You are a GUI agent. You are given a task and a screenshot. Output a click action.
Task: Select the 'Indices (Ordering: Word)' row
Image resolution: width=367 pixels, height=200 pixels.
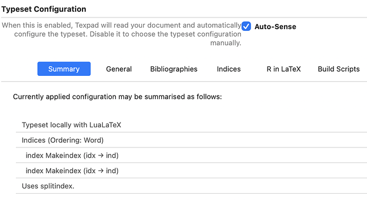click(191, 140)
